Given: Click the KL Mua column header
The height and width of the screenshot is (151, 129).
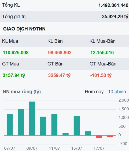Looking at the screenshot, I should coord(10,41).
